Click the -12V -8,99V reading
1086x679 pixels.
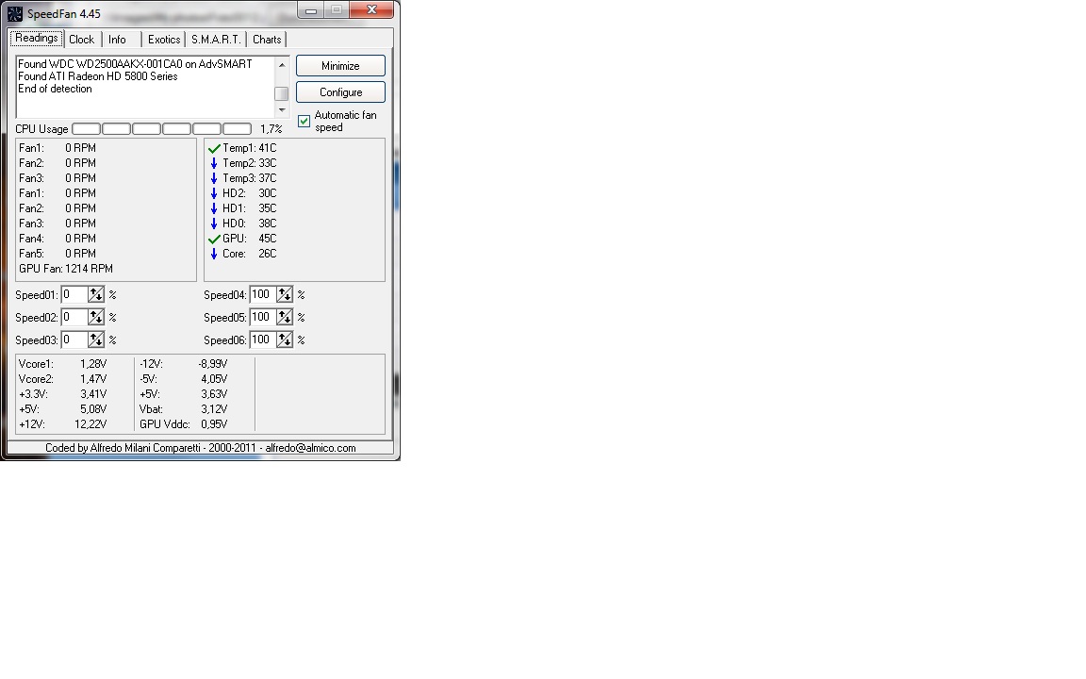tap(184, 364)
